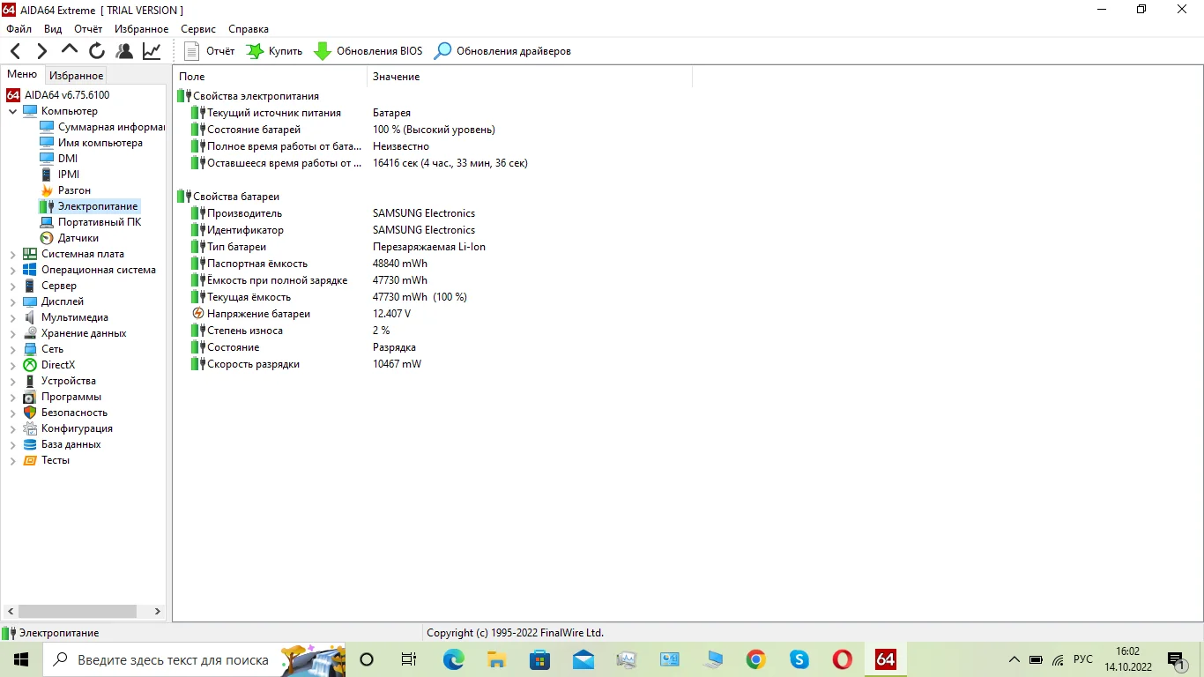Open Обновления драйверов toolbar button
1204x677 pixels.
point(502,51)
